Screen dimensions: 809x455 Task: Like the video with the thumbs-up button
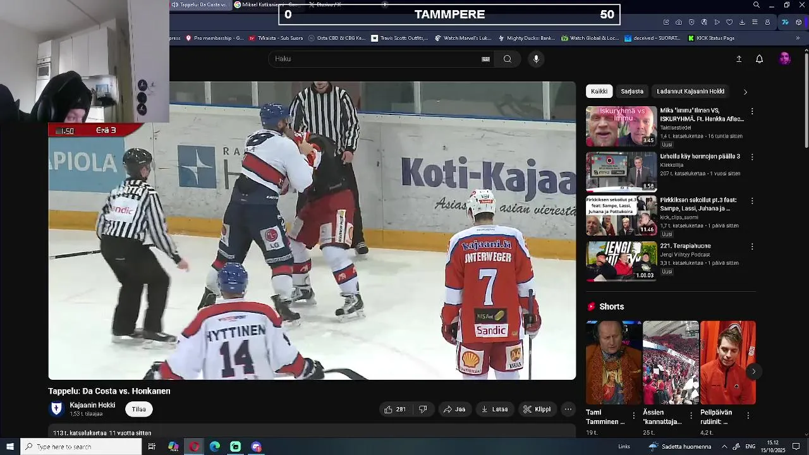point(395,409)
